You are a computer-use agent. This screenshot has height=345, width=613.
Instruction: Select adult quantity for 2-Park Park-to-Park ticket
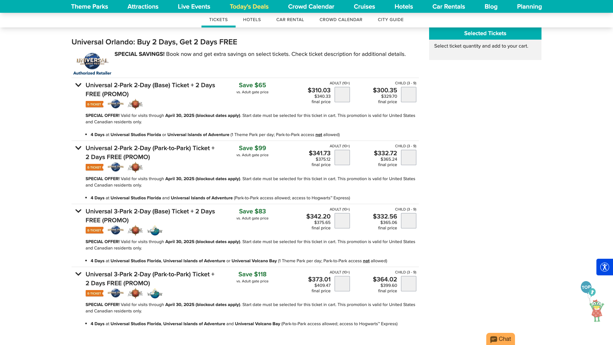[x=342, y=157]
